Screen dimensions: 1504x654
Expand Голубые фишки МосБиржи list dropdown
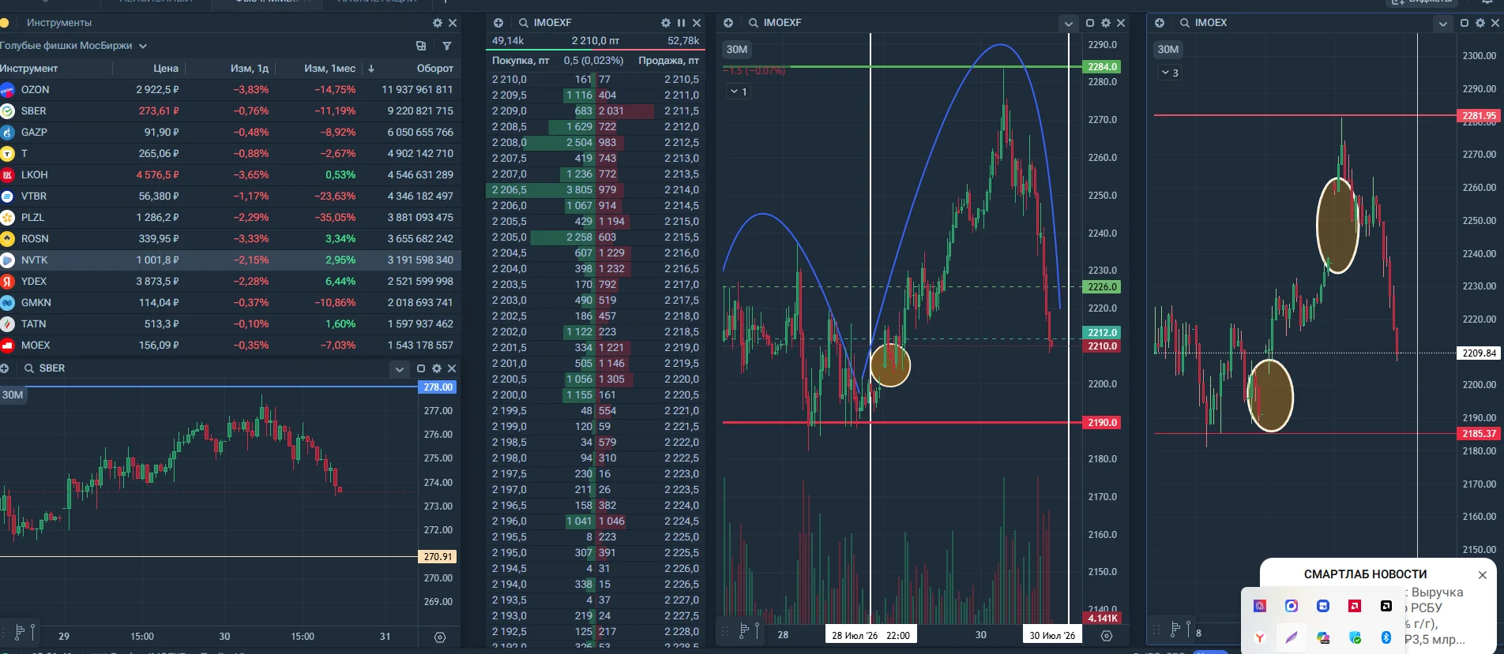tap(143, 46)
